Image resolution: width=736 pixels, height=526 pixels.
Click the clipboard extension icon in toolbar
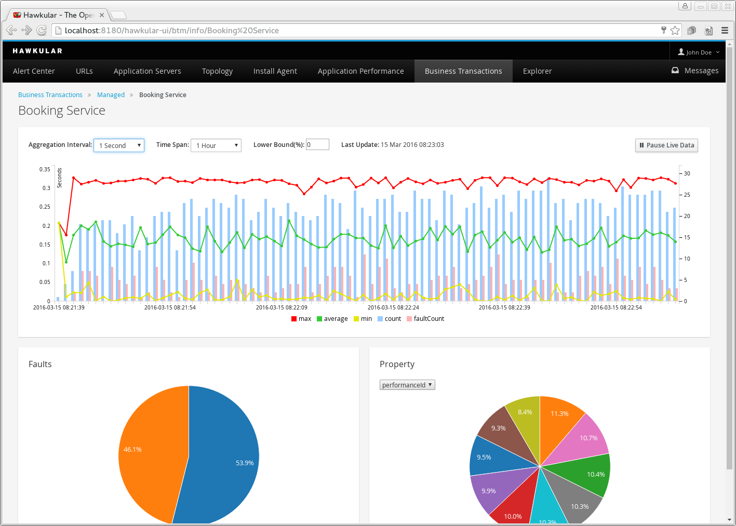[691, 30]
